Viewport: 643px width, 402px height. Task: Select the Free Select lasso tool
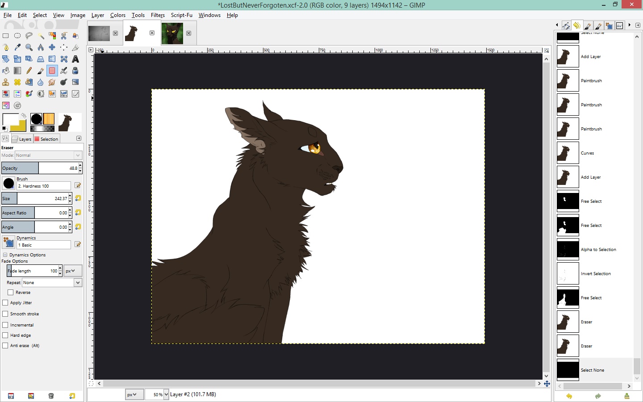pyautogui.click(x=29, y=36)
